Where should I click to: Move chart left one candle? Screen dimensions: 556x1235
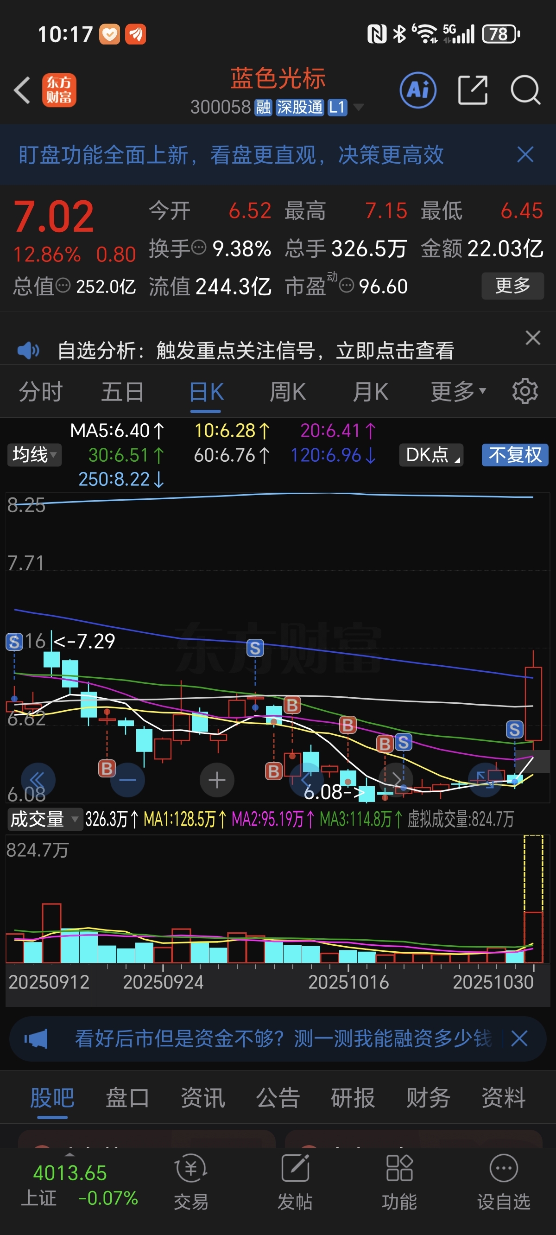[306, 780]
